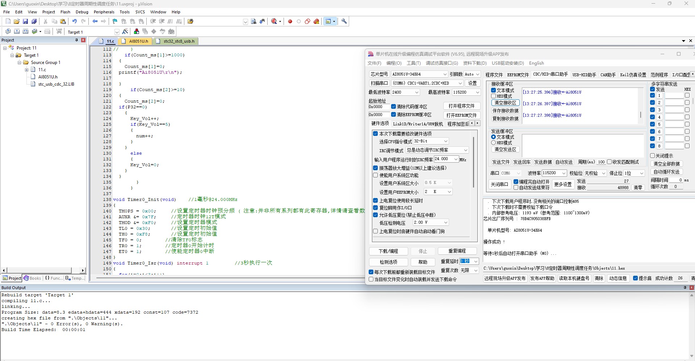Image resolution: width=695 pixels, height=361 pixels.
Task: Open Configuration with the wrench icon
Action: (344, 21)
